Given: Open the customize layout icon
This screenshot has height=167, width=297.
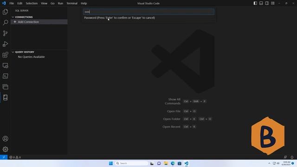Looking at the screenshot, I should pyautogui.click(x=273, y=3).
